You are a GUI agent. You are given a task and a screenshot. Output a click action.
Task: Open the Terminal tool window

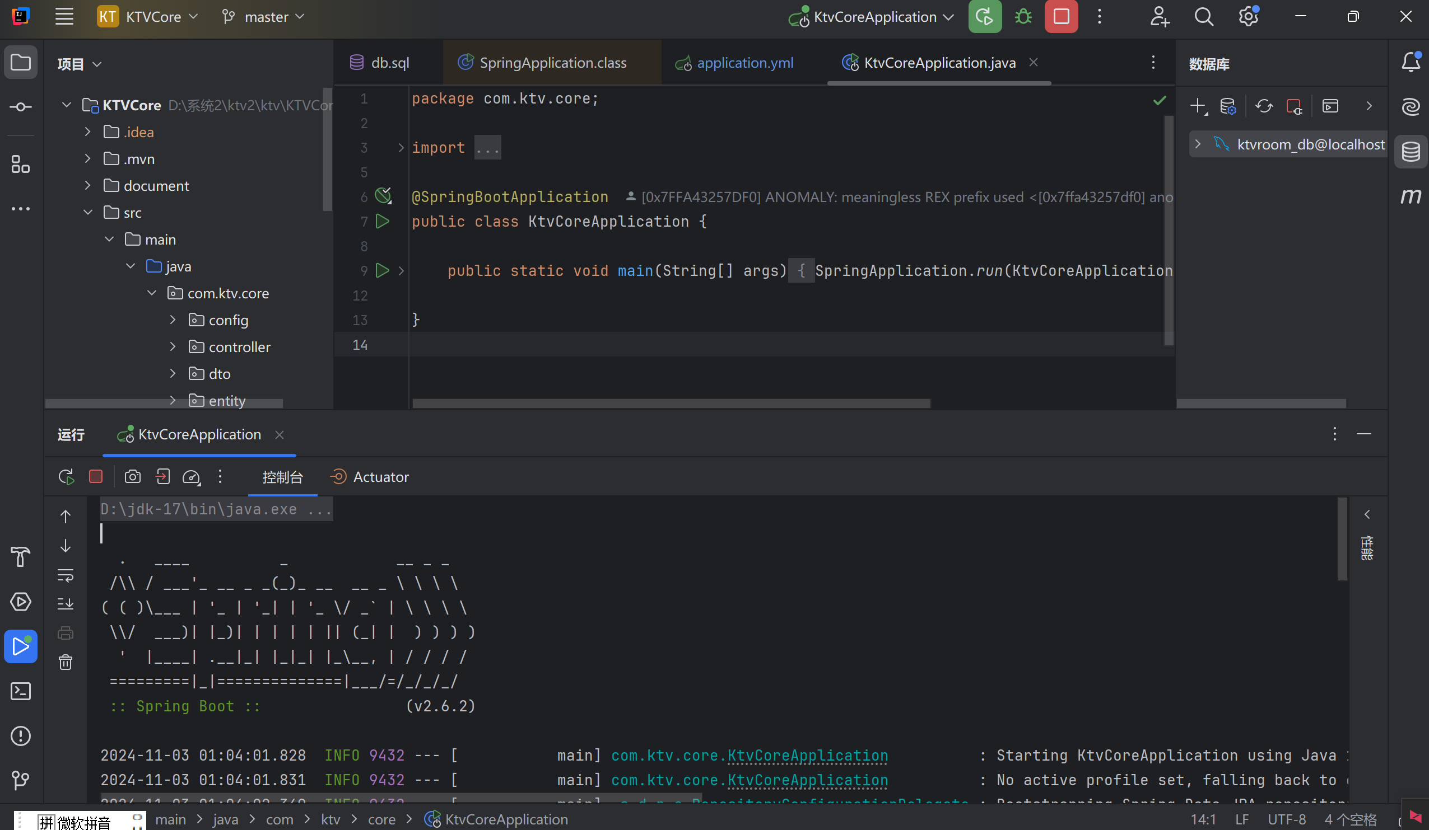21,691
